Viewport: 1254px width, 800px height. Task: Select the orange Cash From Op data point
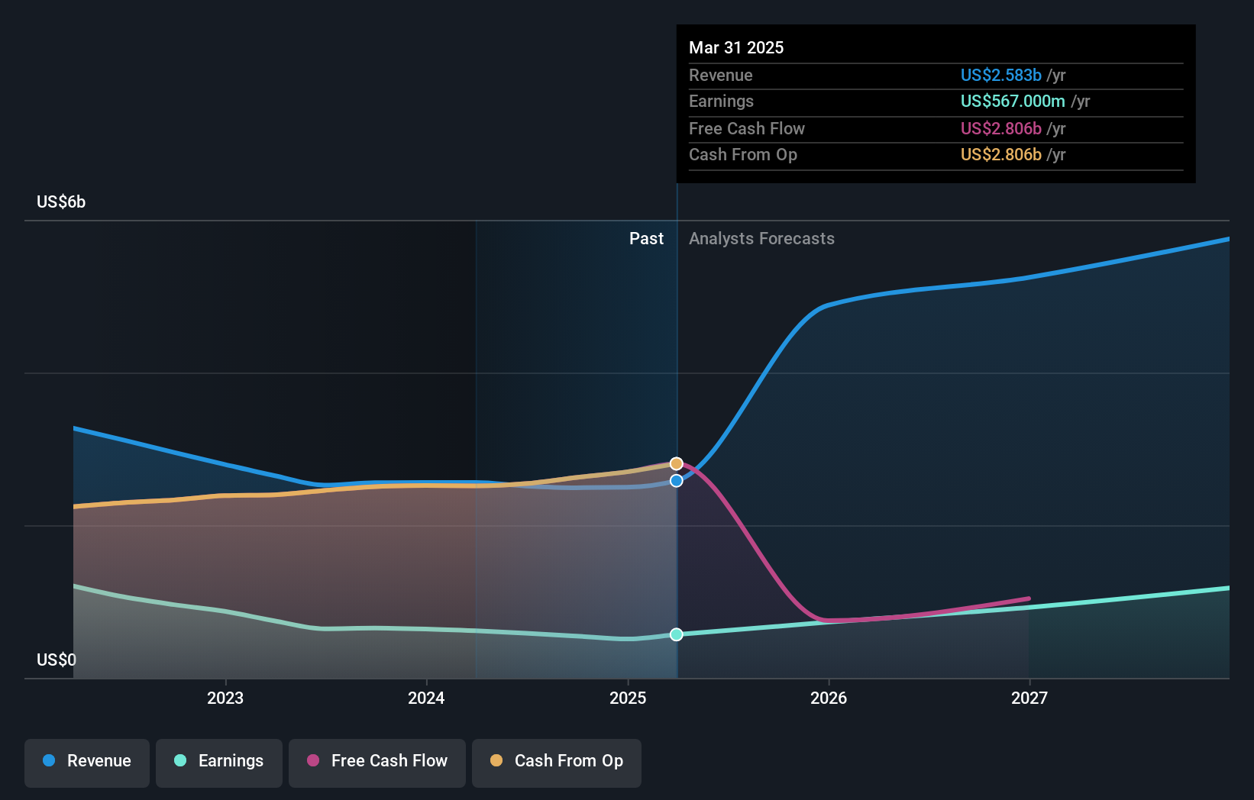click(x=677, y=464)
